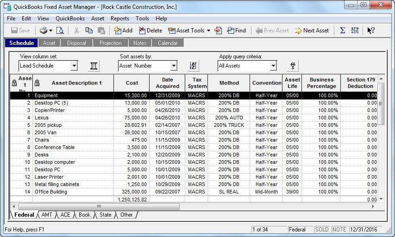Click the title bar application icon
The image size is (395, 237).
click(7, 6)
